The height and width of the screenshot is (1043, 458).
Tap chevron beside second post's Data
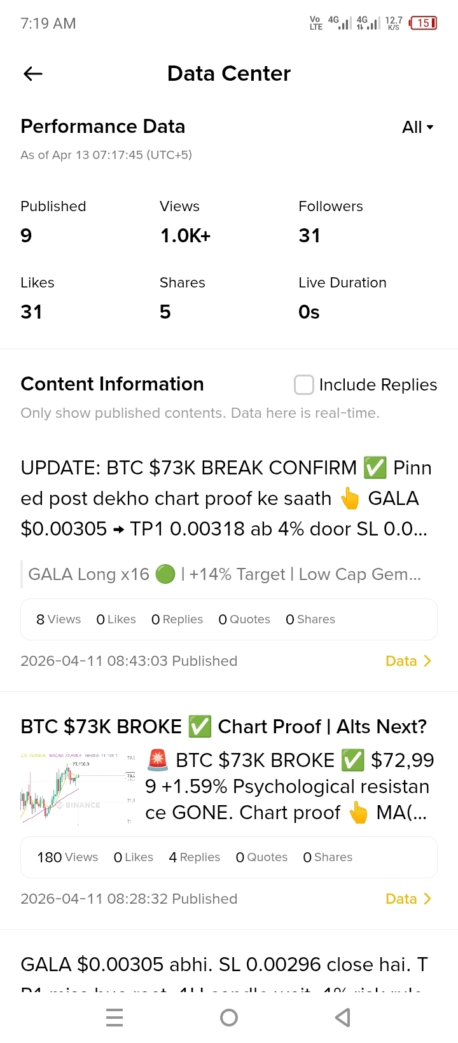427,899
